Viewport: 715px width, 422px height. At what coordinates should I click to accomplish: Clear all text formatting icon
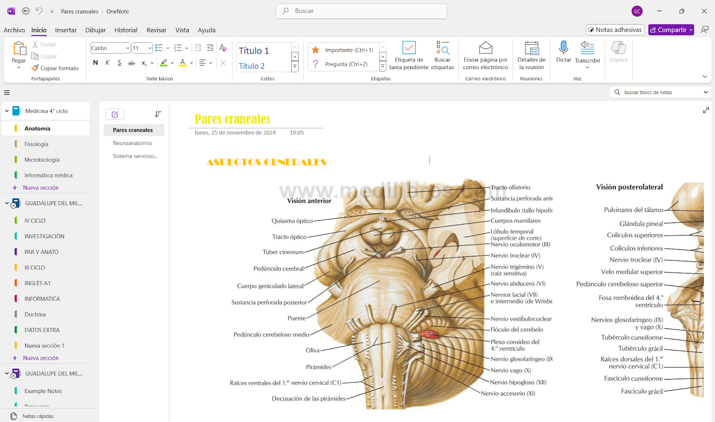click(x=223, y=48)
